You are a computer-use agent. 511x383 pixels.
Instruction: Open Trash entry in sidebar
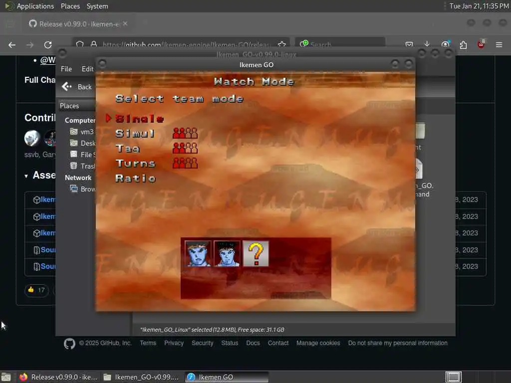pyautogui.click(x=82, y=166)
